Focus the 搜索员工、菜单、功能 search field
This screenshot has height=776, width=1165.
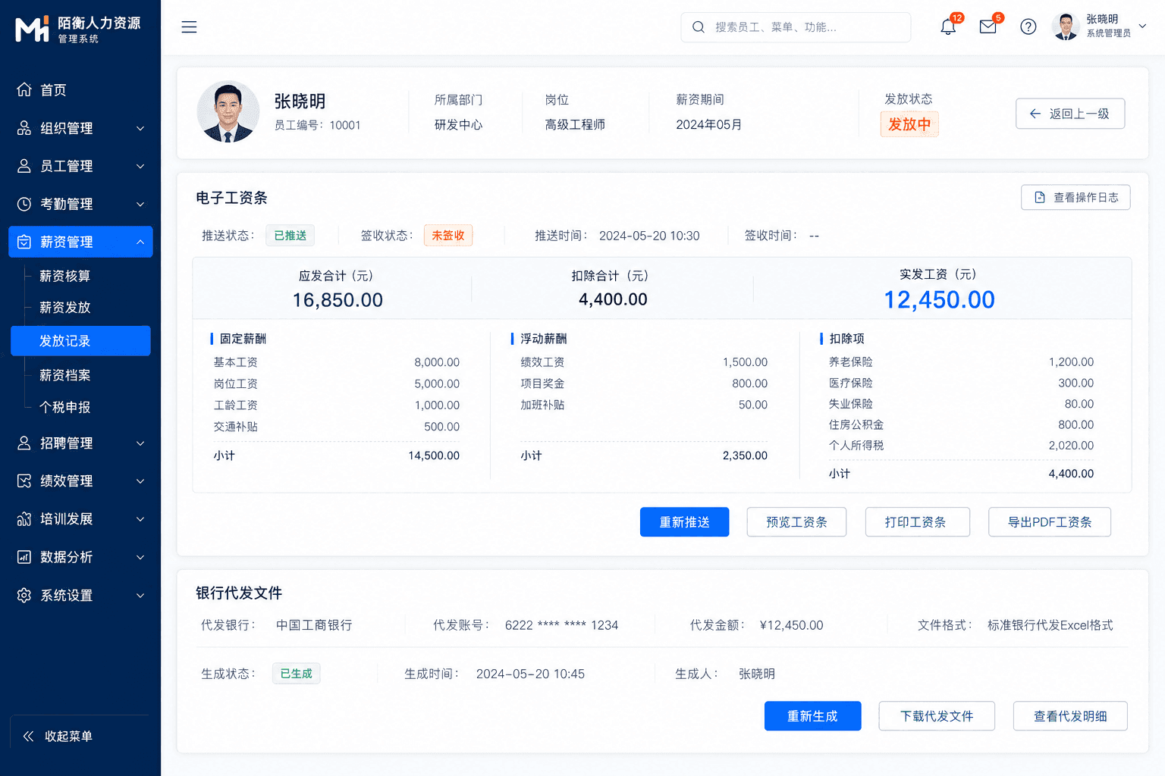[x=796, y=27]
